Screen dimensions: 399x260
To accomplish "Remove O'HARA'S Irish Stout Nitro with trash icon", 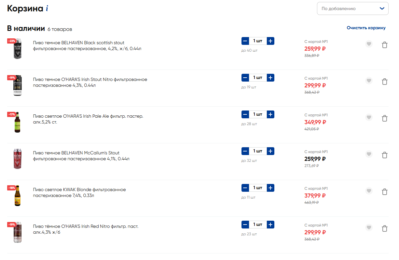I will pyautogui.click(x=384, y=82).
